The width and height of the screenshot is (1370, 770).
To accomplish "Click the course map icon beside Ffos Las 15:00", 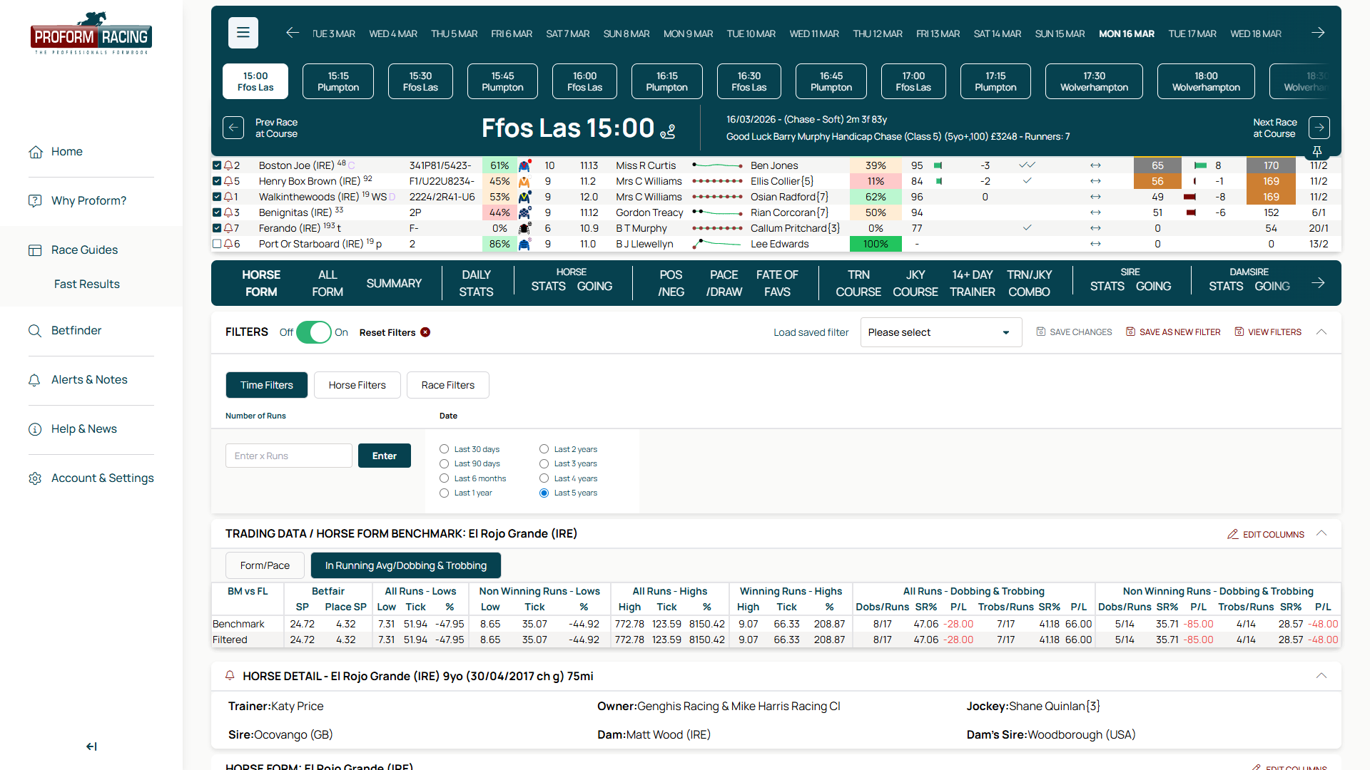I will coord(668,131).
